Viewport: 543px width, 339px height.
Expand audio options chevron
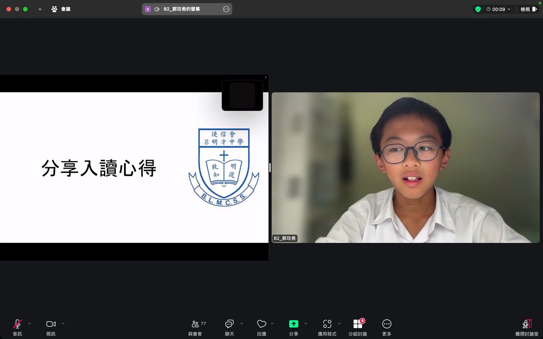30,324
